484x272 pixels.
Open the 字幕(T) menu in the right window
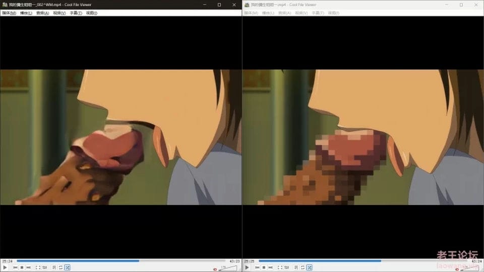coord(318,13)
